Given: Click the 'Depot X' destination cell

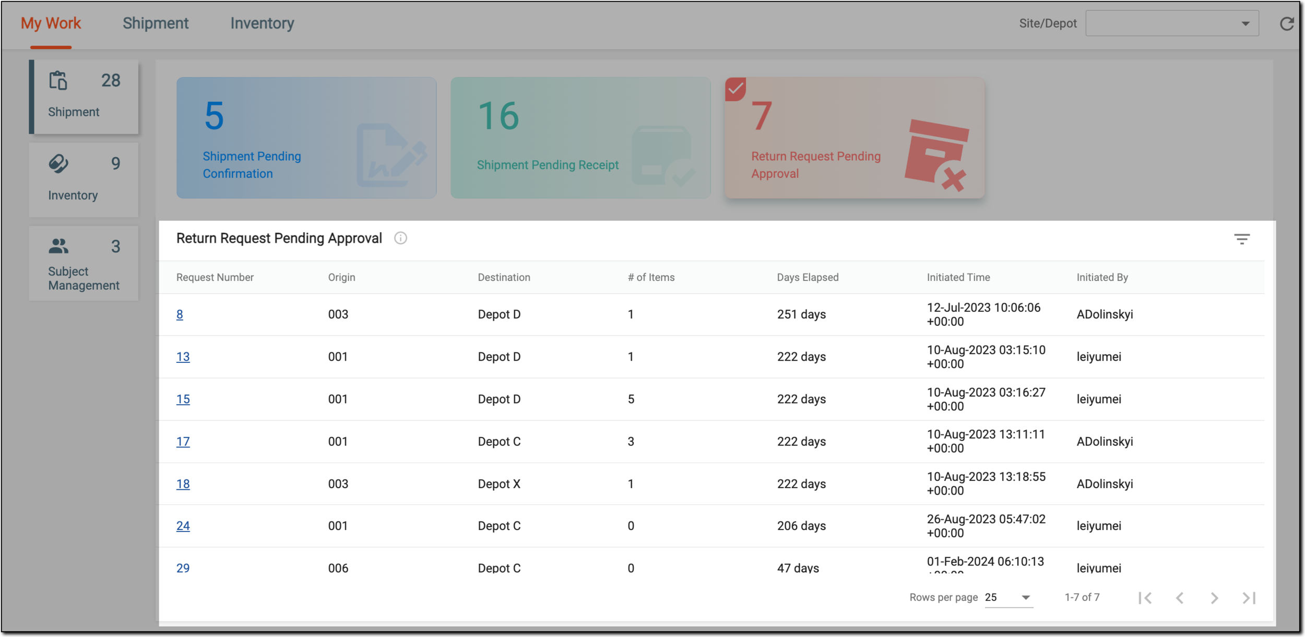Looking at the screenshot, I should (499, 484).
